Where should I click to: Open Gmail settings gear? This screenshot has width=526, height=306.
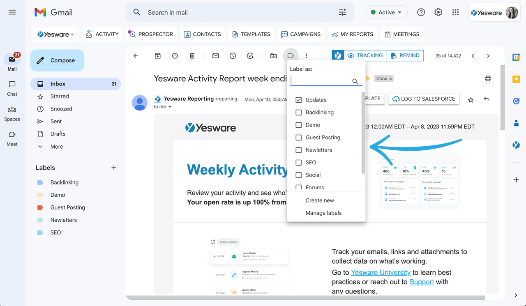[x=438, y=12]
